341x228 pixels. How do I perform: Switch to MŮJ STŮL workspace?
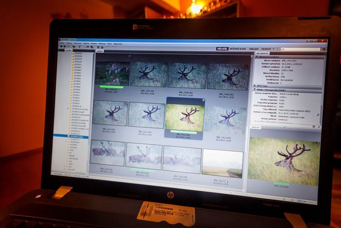click(x=222, y=49)
